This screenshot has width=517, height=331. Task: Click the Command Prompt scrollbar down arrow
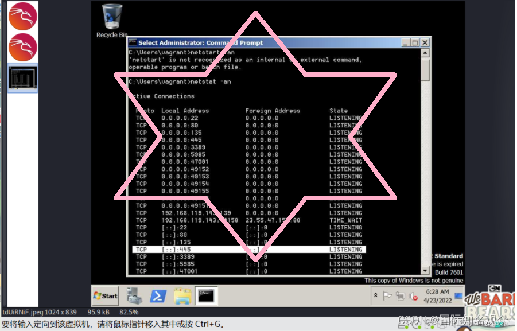coord(425,270)
